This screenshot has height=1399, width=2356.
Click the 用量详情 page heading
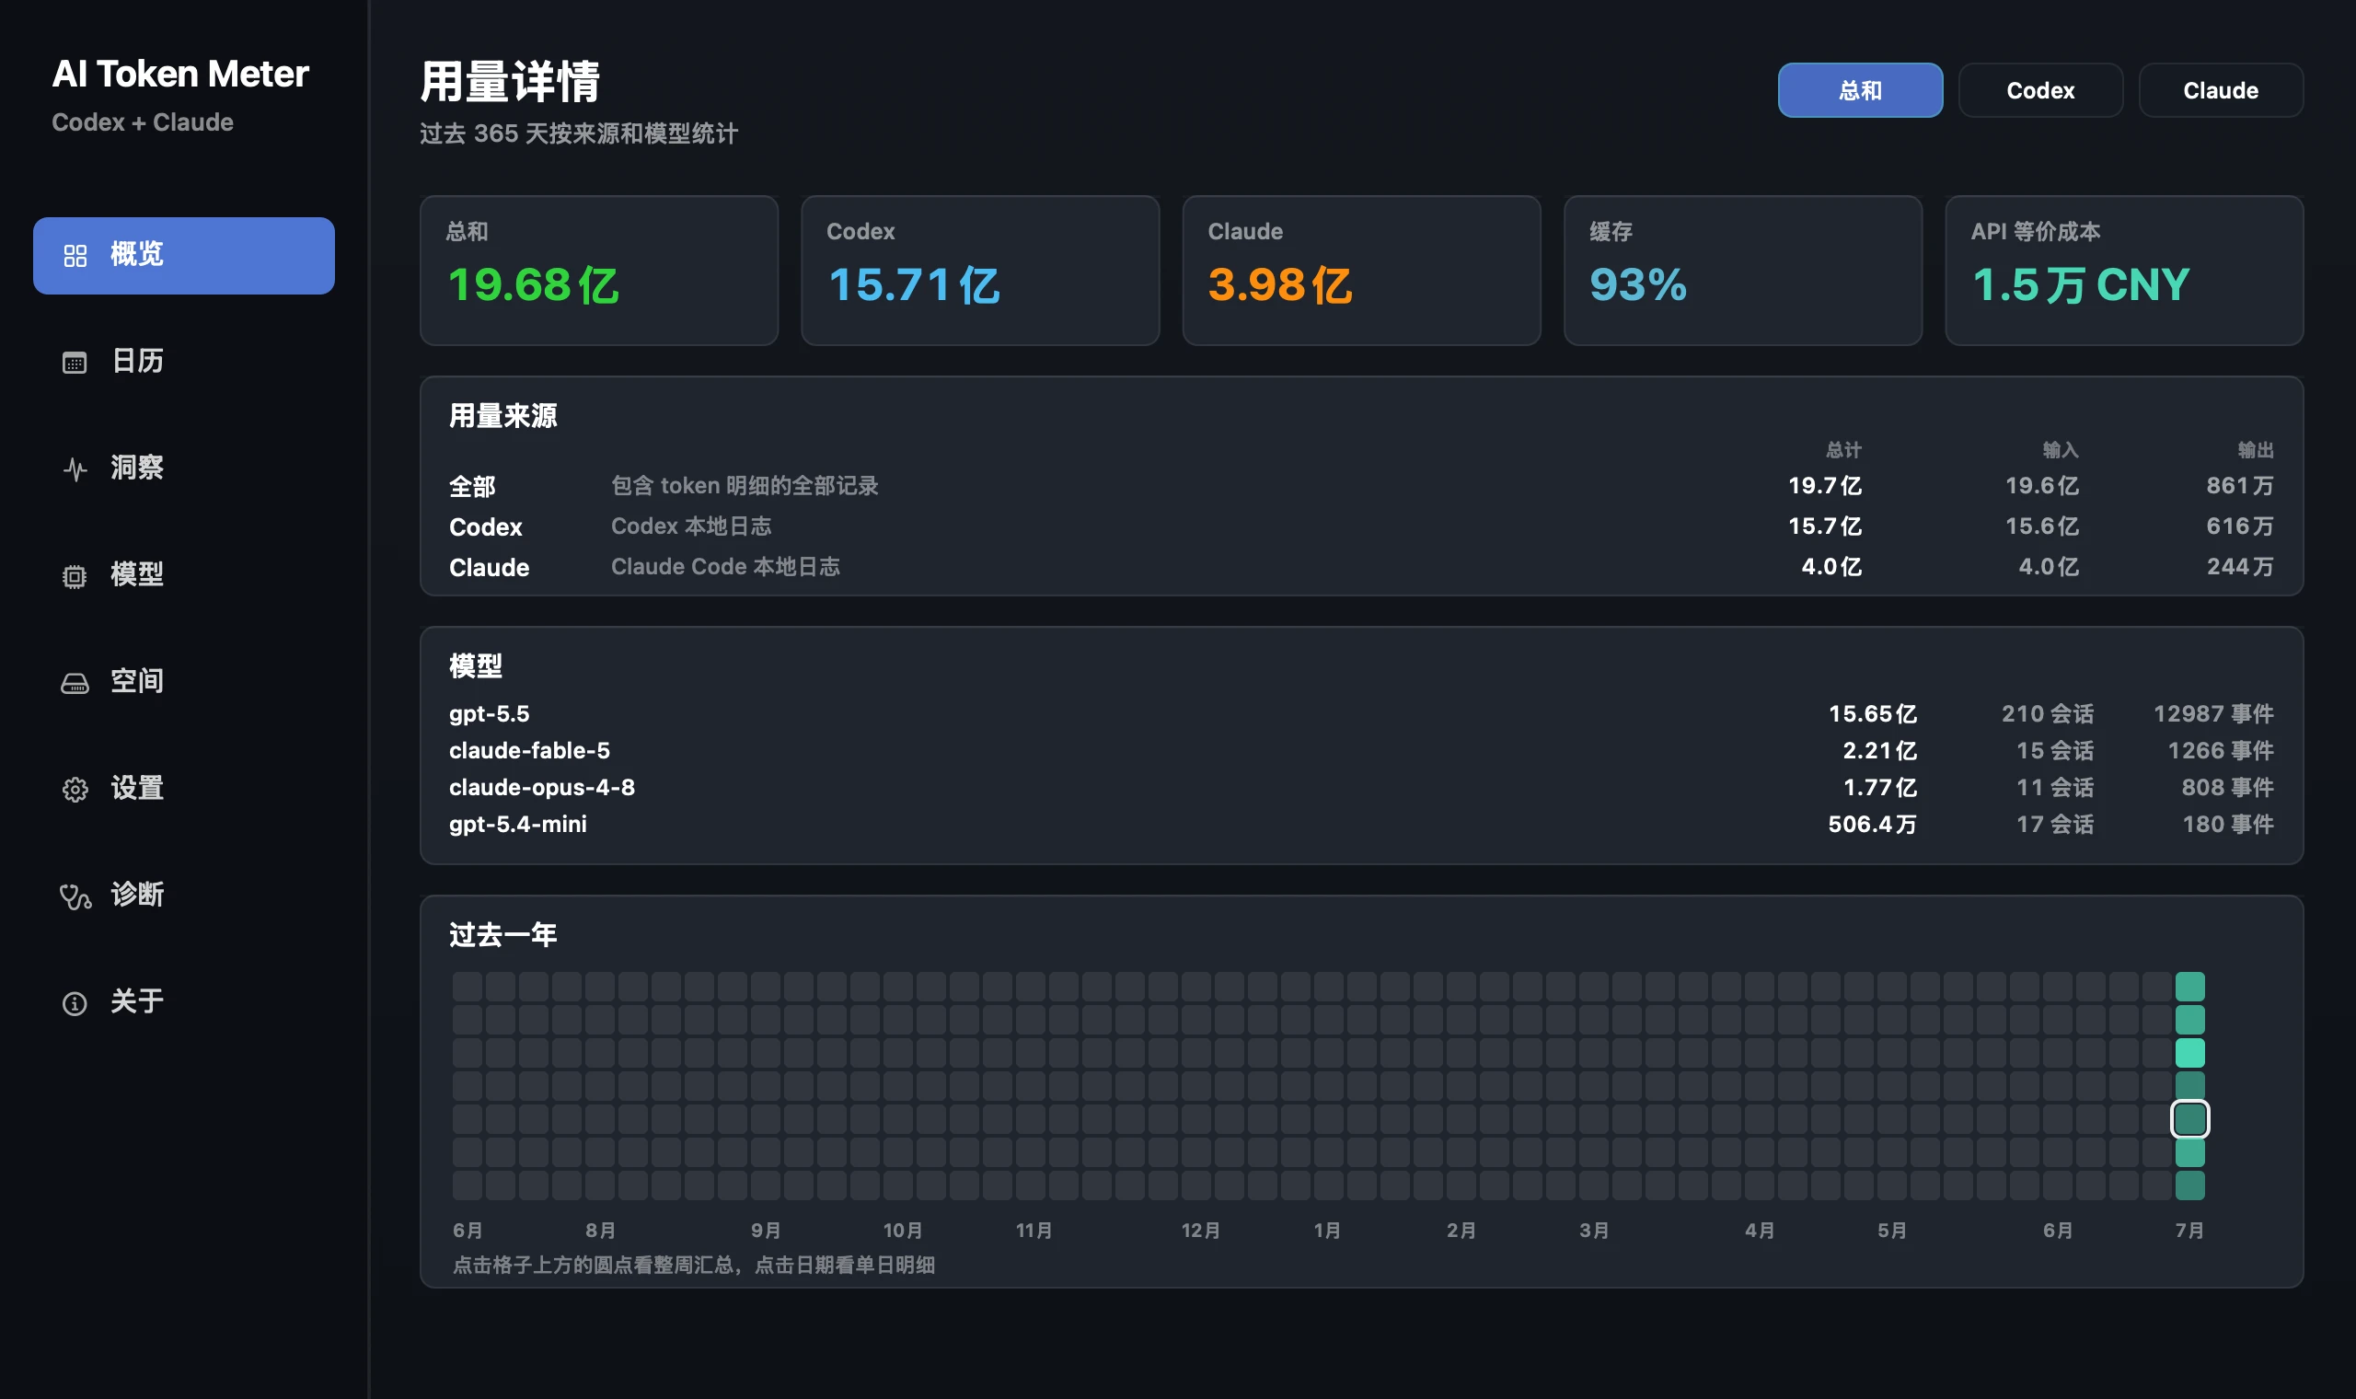tap(510, 81)
